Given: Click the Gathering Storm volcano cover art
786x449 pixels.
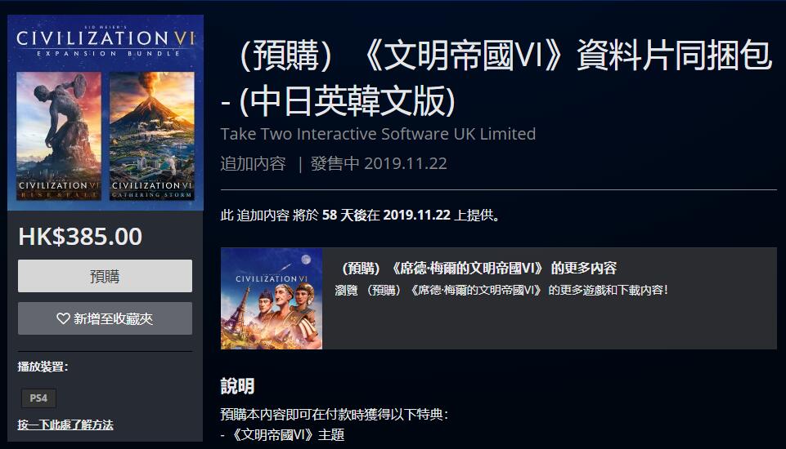Looking at the screenshot, I should (x=151, y=136).
